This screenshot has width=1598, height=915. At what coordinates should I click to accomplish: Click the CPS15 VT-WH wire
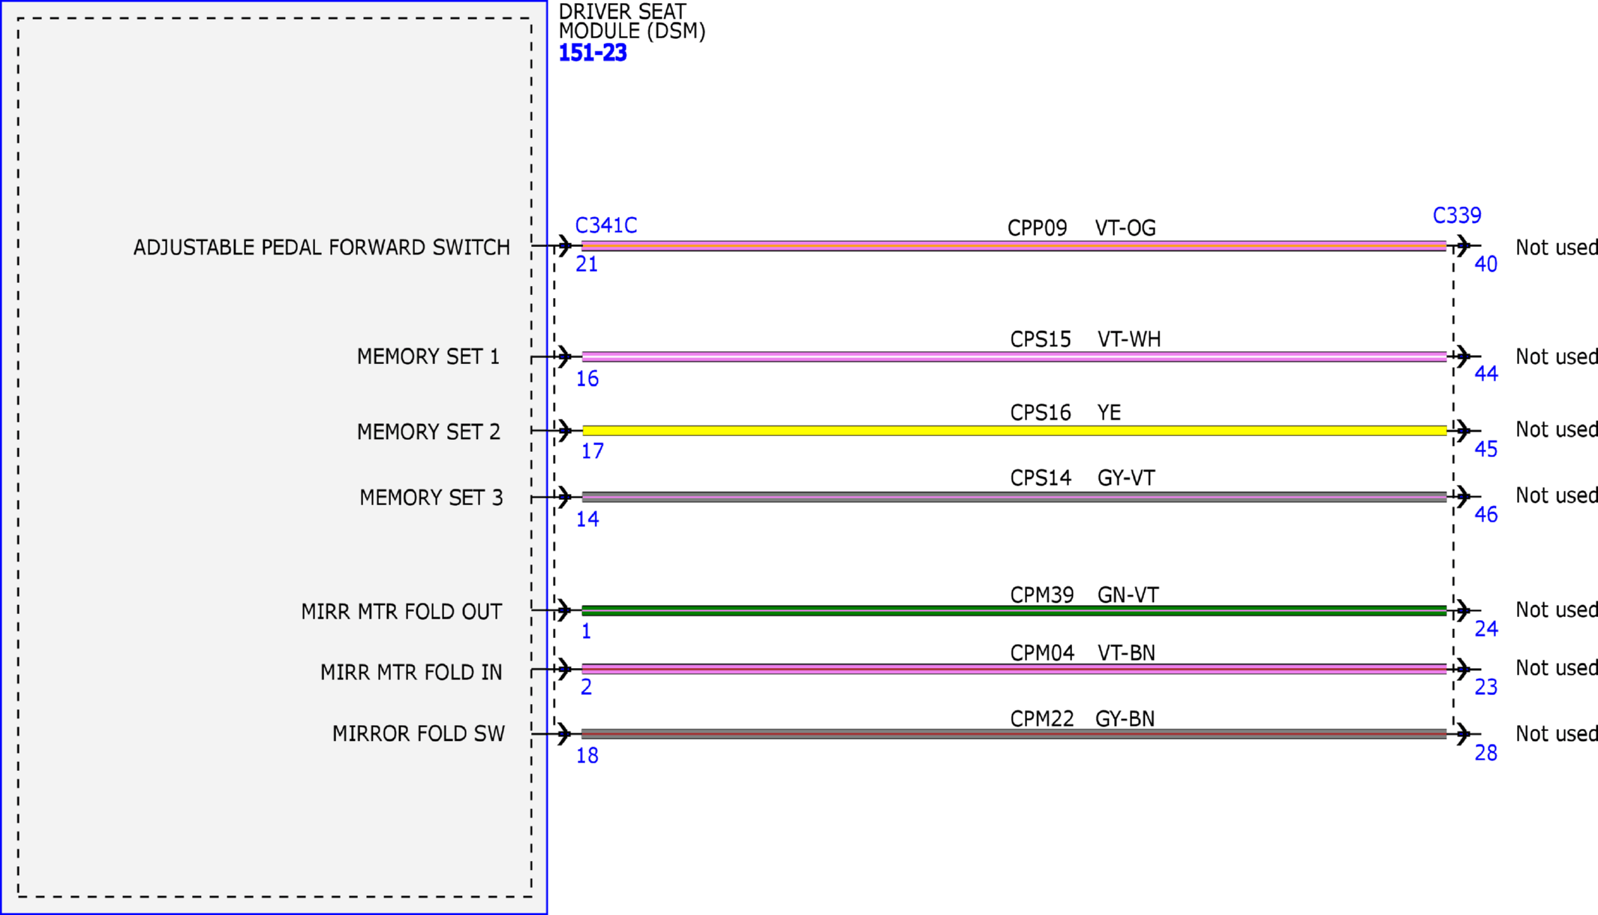click(1014, 357)
